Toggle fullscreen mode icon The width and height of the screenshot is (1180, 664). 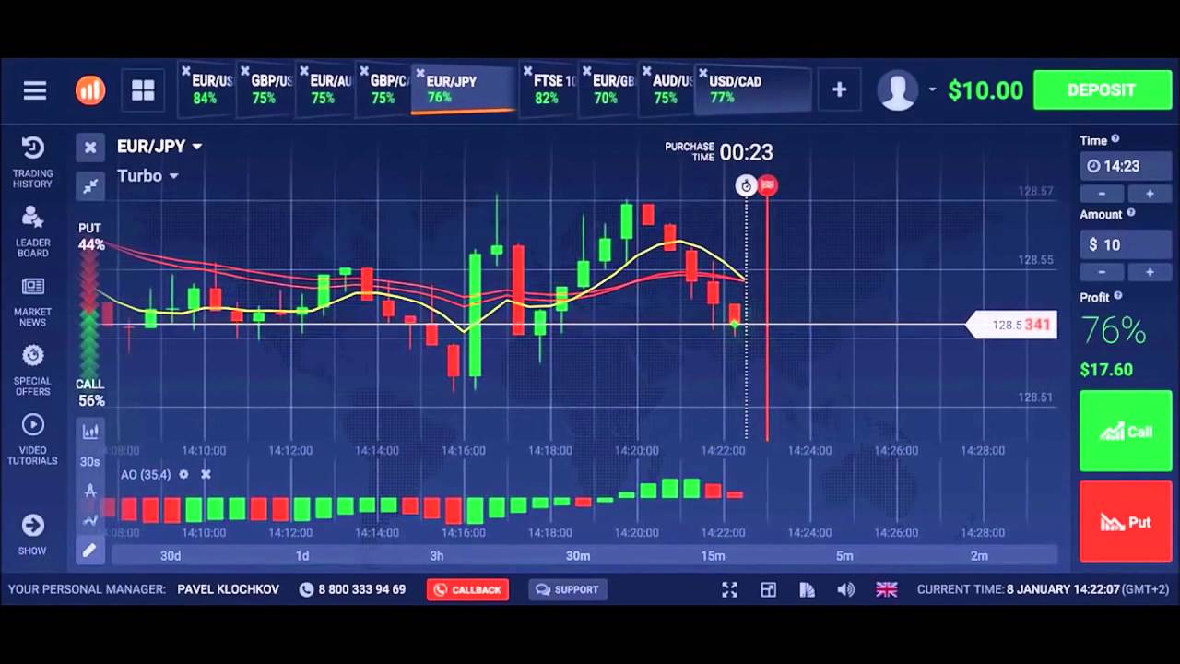click(729, 590)
